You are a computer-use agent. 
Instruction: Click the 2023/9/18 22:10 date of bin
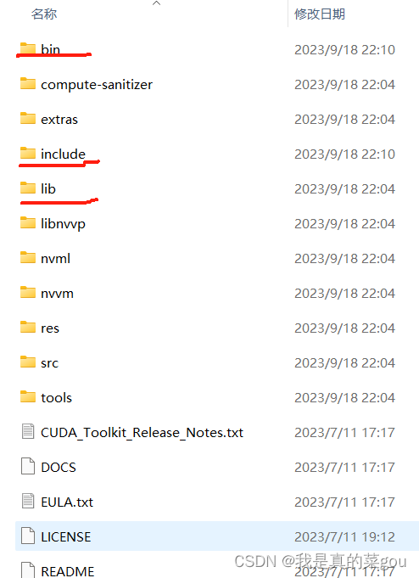tap(344, 49)
